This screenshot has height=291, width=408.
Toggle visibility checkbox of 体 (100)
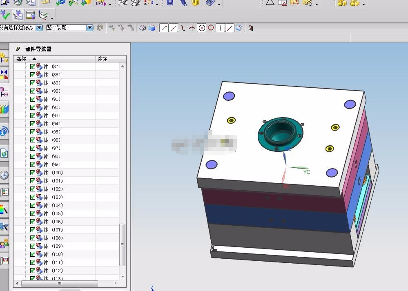point(33,173)
